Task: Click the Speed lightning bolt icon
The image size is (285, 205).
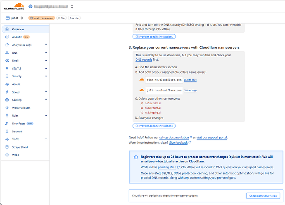Action: pyautogui.click(x=7, y=92)
